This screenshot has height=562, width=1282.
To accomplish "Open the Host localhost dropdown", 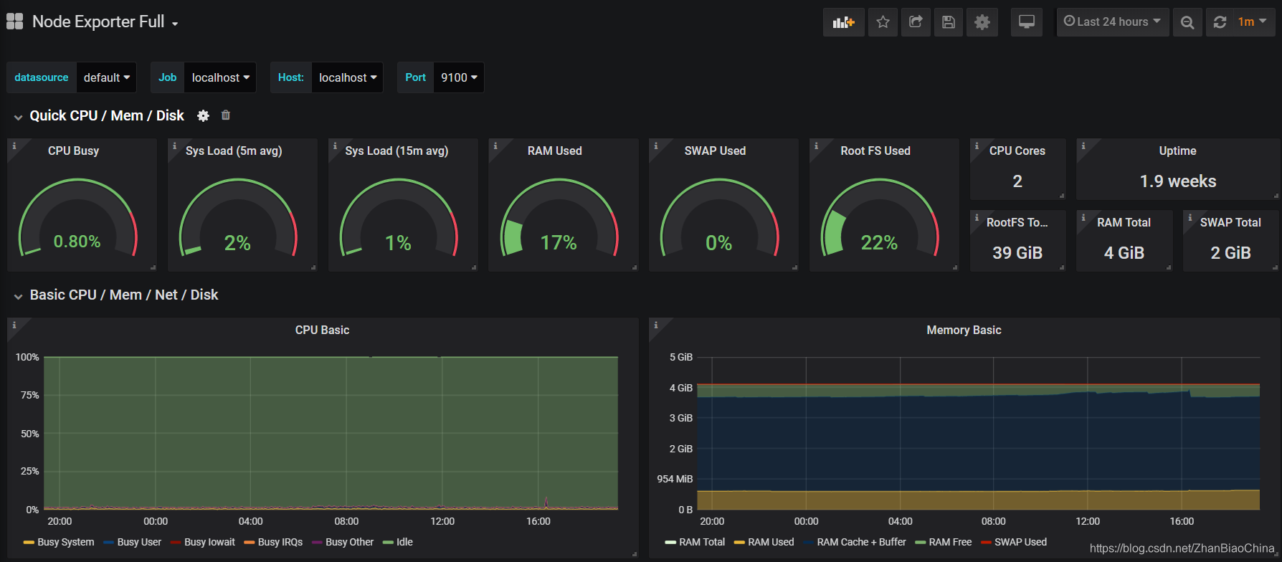I will click(347, 77).
